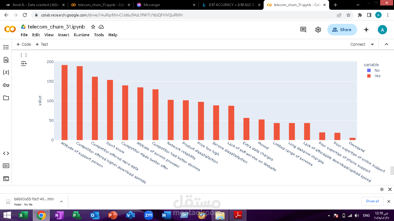Collapse the header with the chevron

[387, 44]
